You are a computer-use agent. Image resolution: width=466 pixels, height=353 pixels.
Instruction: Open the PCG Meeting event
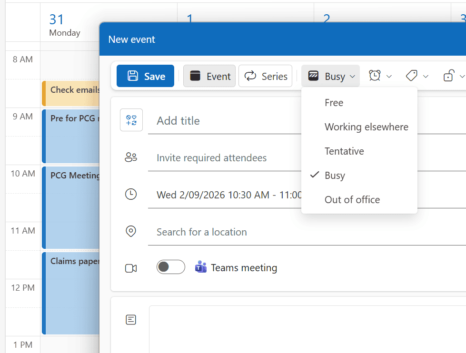point(71,207)
